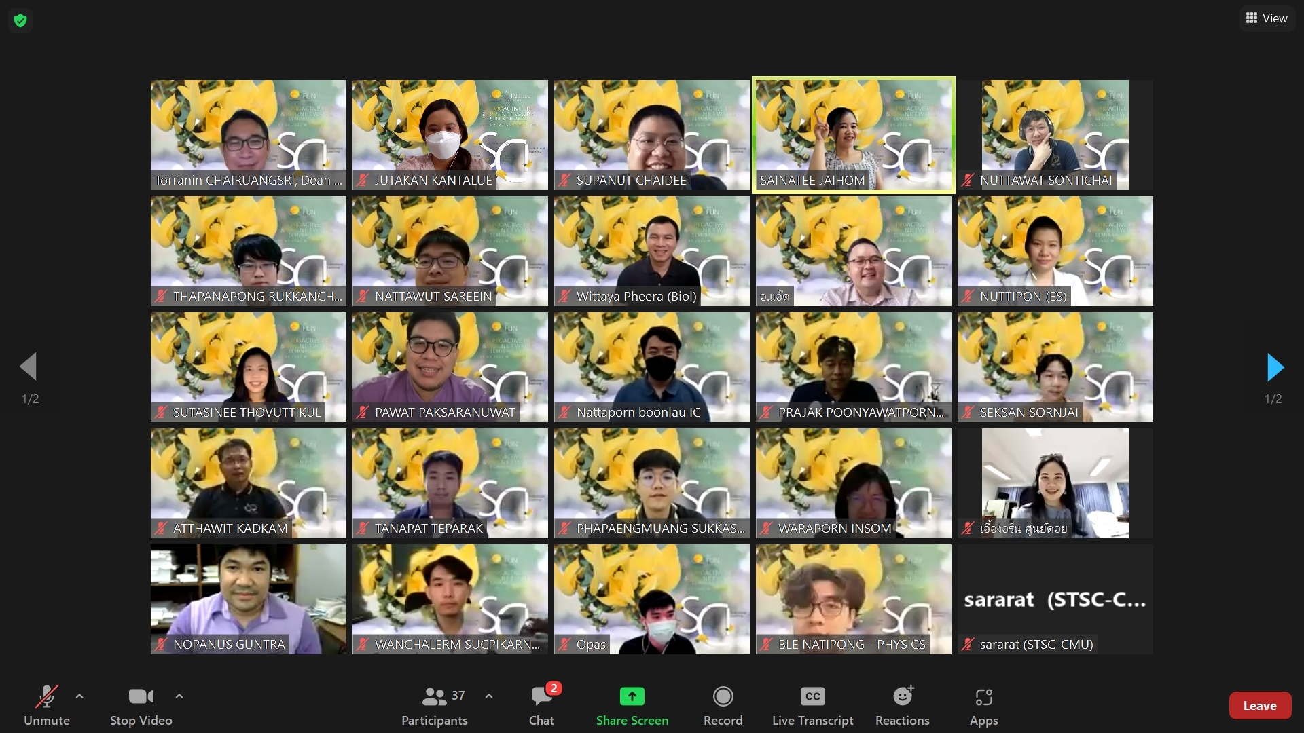This screenshot has width=1304, height=733.
Task: Click the Share Screen icon
Action: [632, 697]
